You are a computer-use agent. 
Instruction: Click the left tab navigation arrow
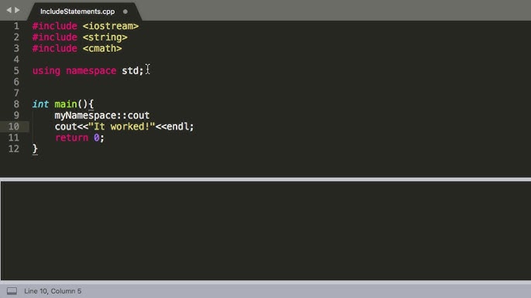click(9, 10)
